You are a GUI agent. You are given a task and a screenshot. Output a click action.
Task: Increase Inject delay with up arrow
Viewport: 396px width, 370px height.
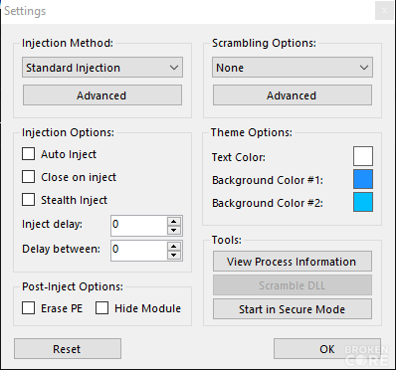point(174,222)
